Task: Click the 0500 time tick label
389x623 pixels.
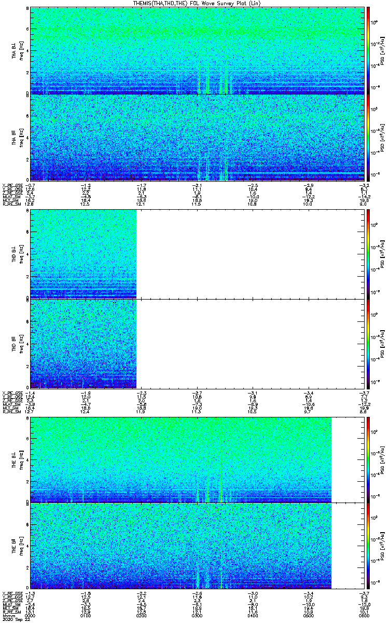Action: coord(308,615)
